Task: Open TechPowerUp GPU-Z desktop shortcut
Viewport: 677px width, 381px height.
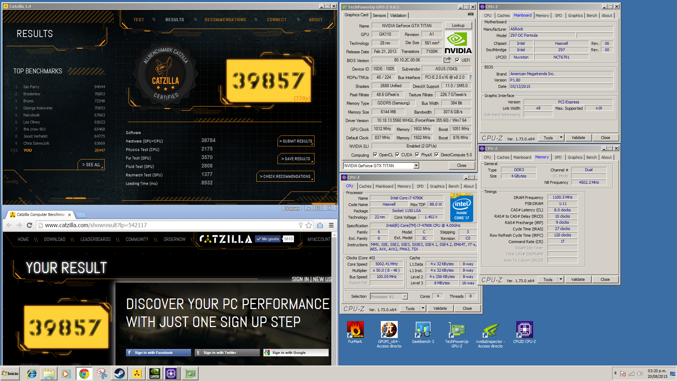Action: (457, 334)
